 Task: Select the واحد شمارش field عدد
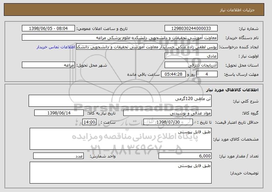point(58,156)
